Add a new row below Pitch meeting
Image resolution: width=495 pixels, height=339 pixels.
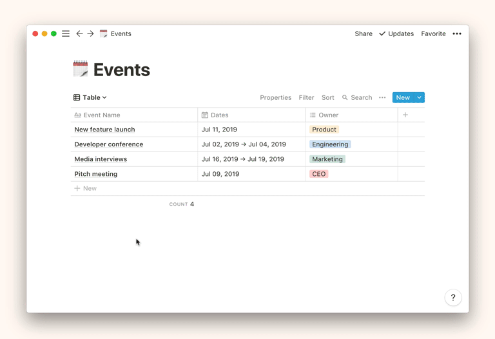click(x=86, y=189)
